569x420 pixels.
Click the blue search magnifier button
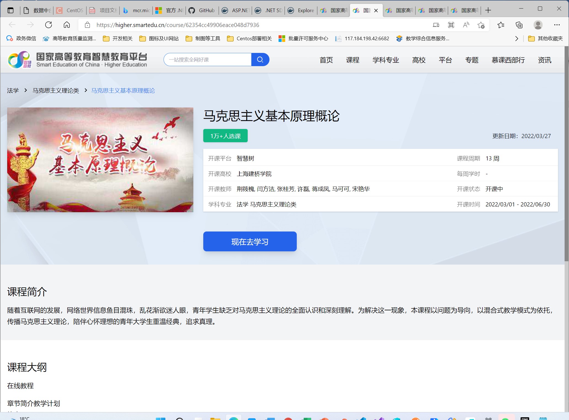point(260,60)
